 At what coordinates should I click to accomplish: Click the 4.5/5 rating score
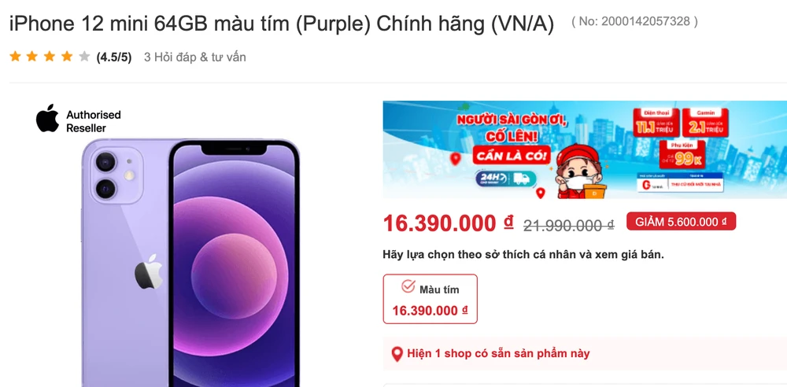tap(114, 57)
